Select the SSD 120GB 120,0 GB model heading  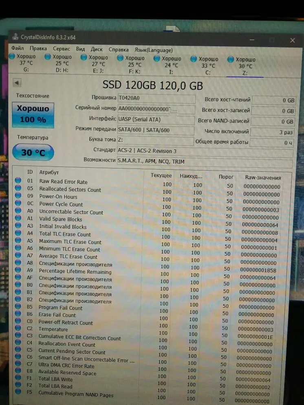[x=152, y=85]
